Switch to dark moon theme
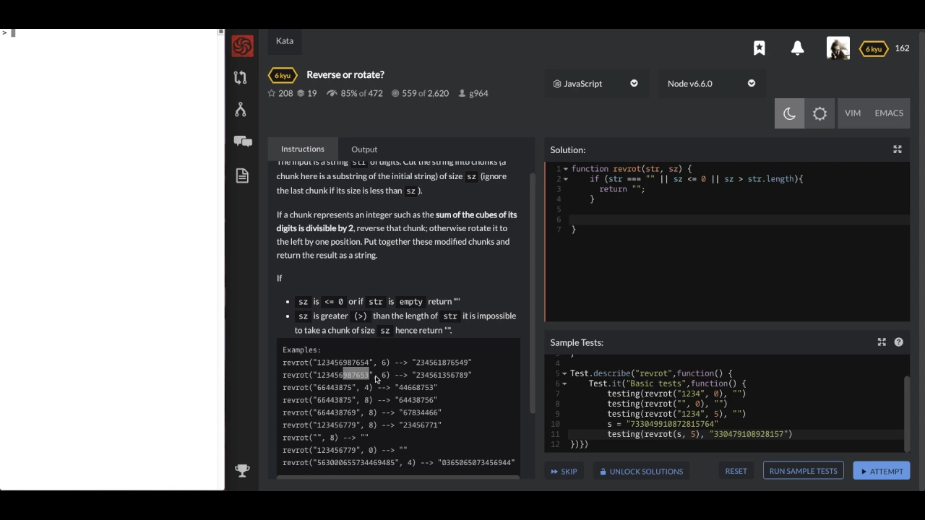This screenshot has height=520, width=925. [789, 113]
